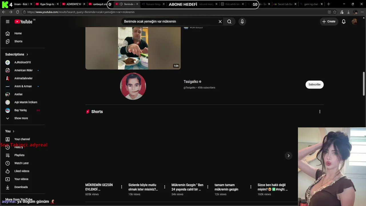Click the Create button

329,21
